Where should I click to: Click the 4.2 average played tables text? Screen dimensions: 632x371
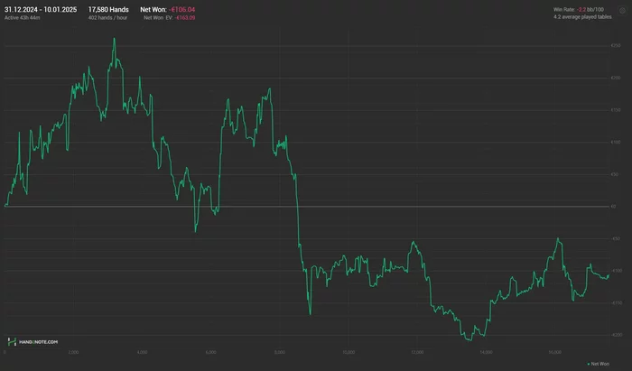(582, 17)
